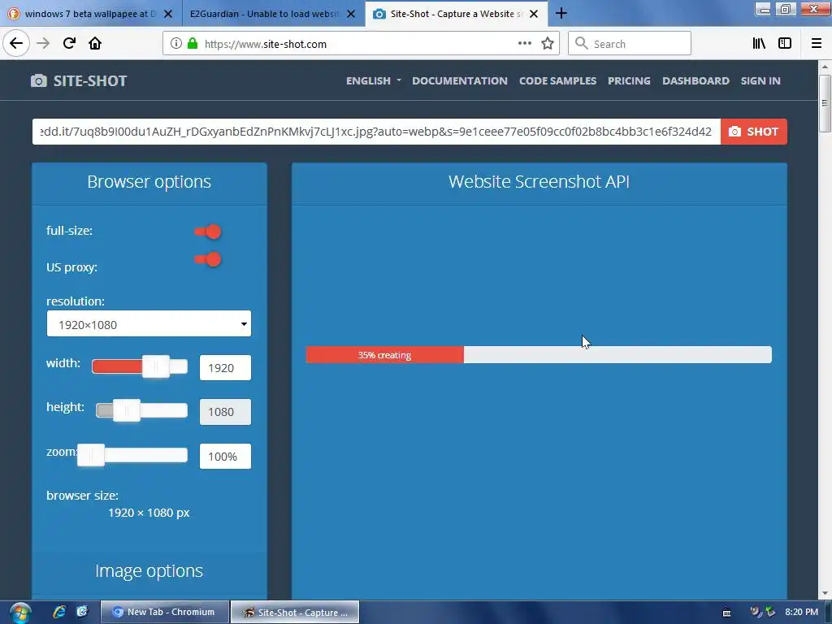Click SIGN IN link
The height and width of the screenshot is (624, 832).
coord(760,80)
